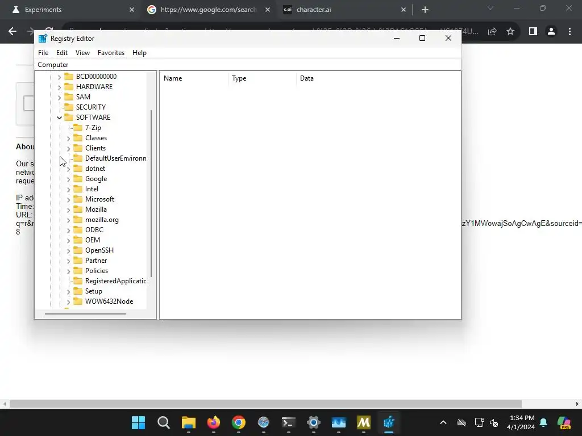Select the Google key label
582x436 pixels.
tap(96, 179)
